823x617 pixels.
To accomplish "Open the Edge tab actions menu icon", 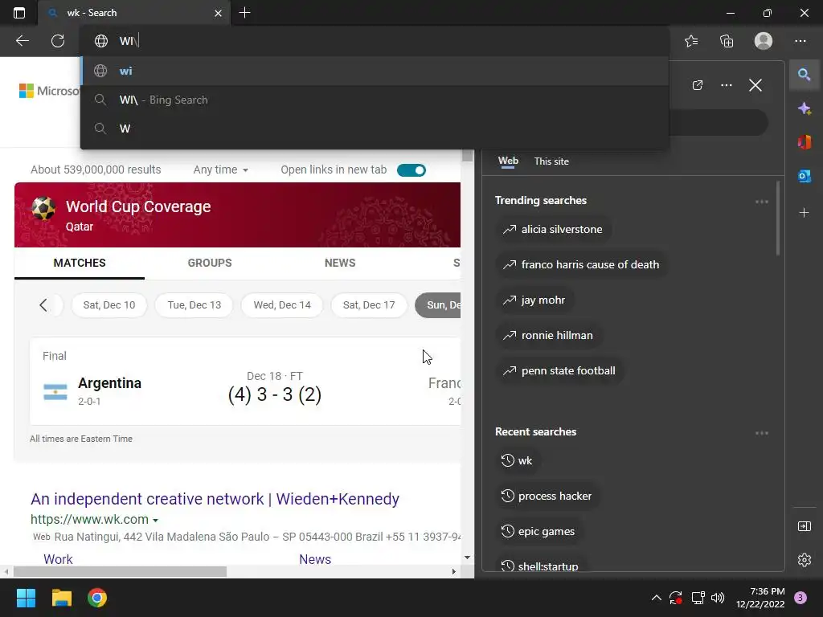I will [19, 13].
